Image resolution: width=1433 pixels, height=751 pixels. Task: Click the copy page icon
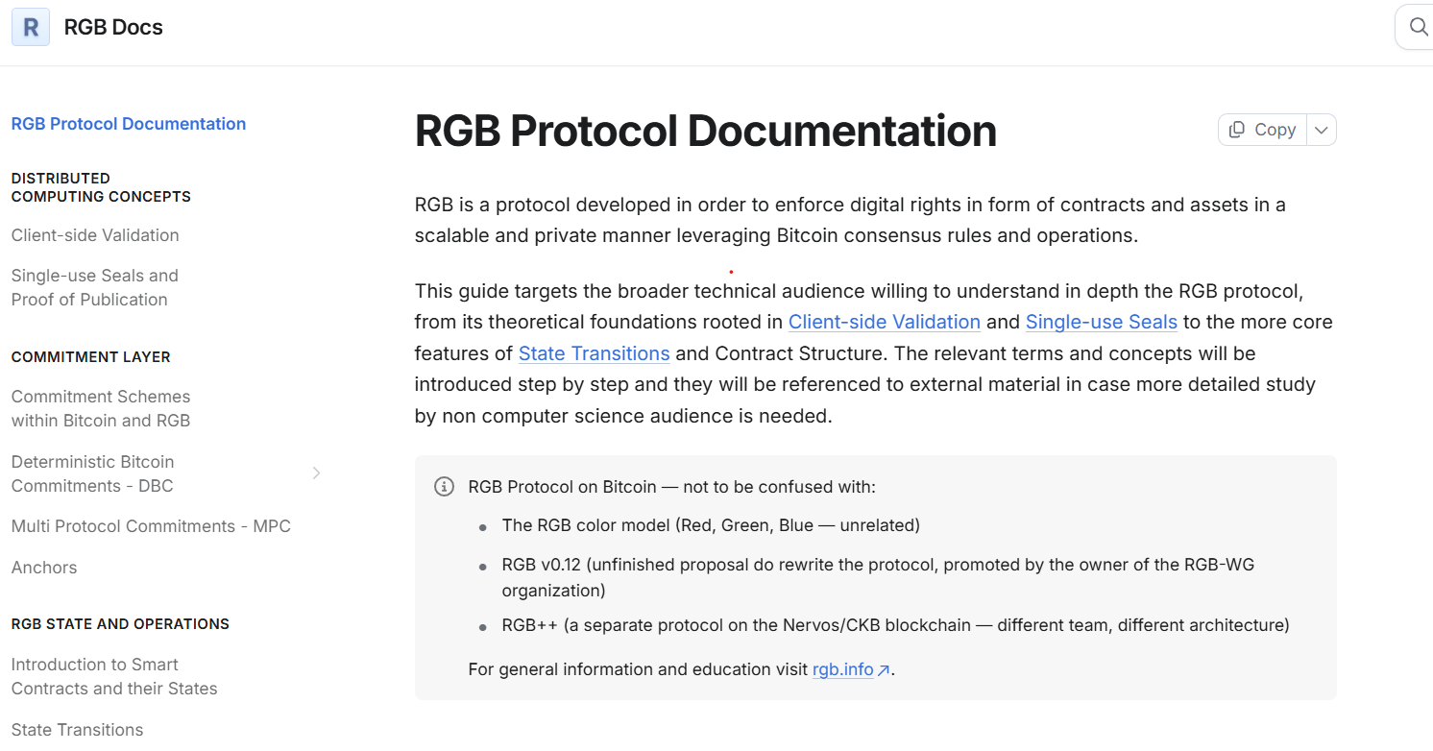(x=1237, y=130)
